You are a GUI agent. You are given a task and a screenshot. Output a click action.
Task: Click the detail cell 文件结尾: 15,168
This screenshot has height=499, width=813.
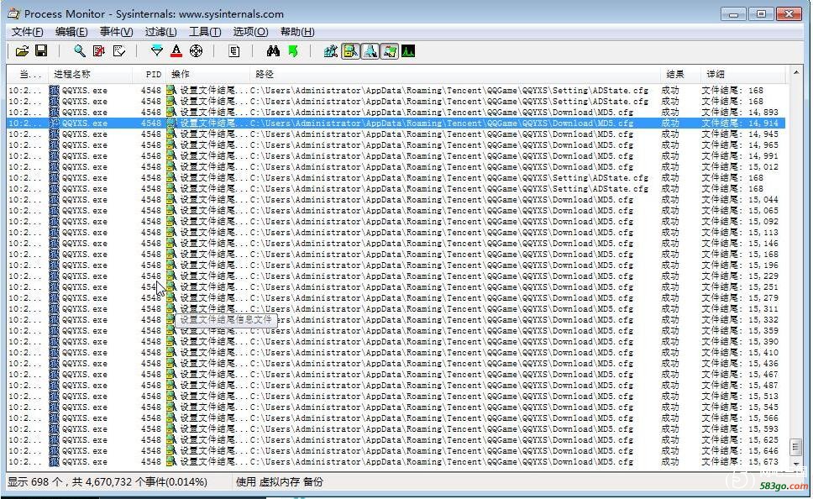click(740, 255)
